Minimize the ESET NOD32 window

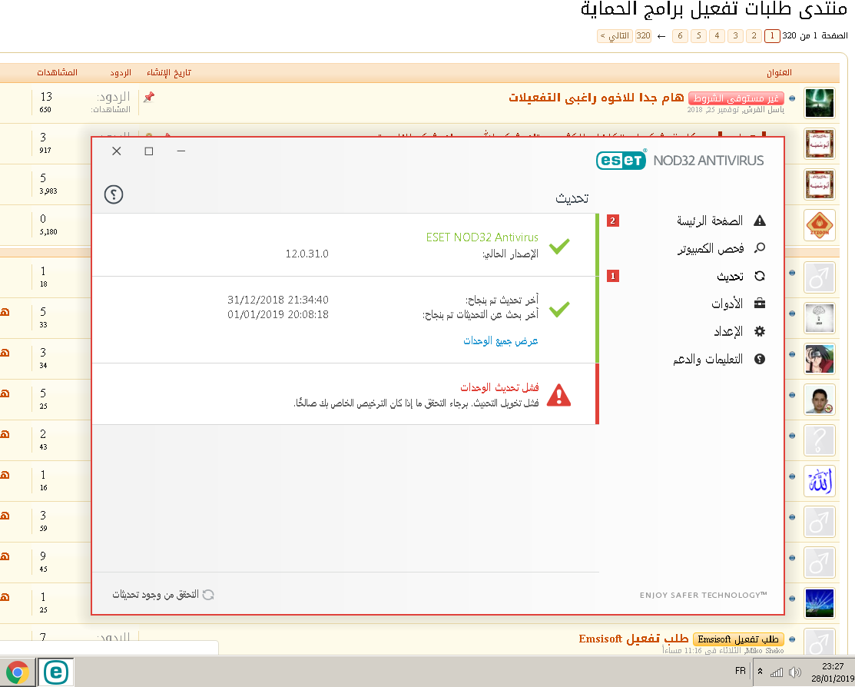[x=181, y=151]
